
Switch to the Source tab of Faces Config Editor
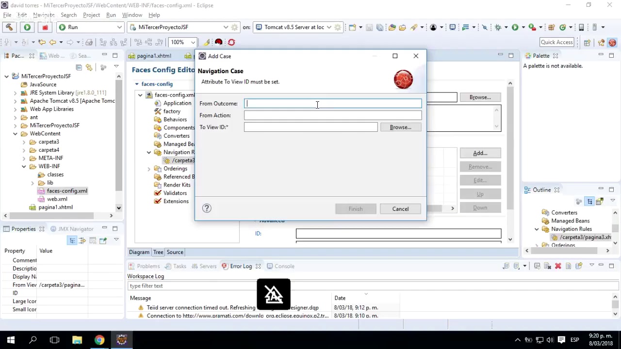[x=175, y=252]
